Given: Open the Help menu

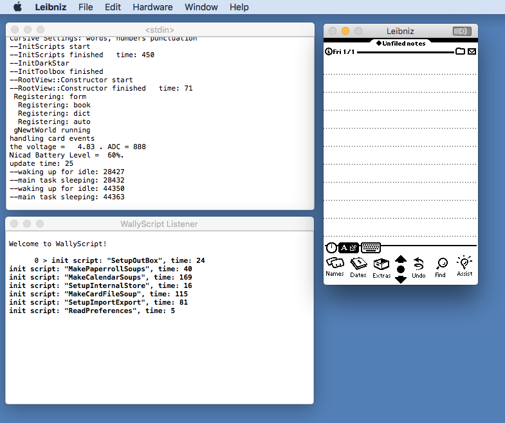Looking at the screenshot, I should [239, 7].
